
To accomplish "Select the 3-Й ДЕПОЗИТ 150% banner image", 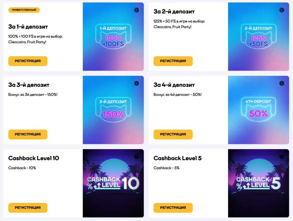I will (113, 110).
